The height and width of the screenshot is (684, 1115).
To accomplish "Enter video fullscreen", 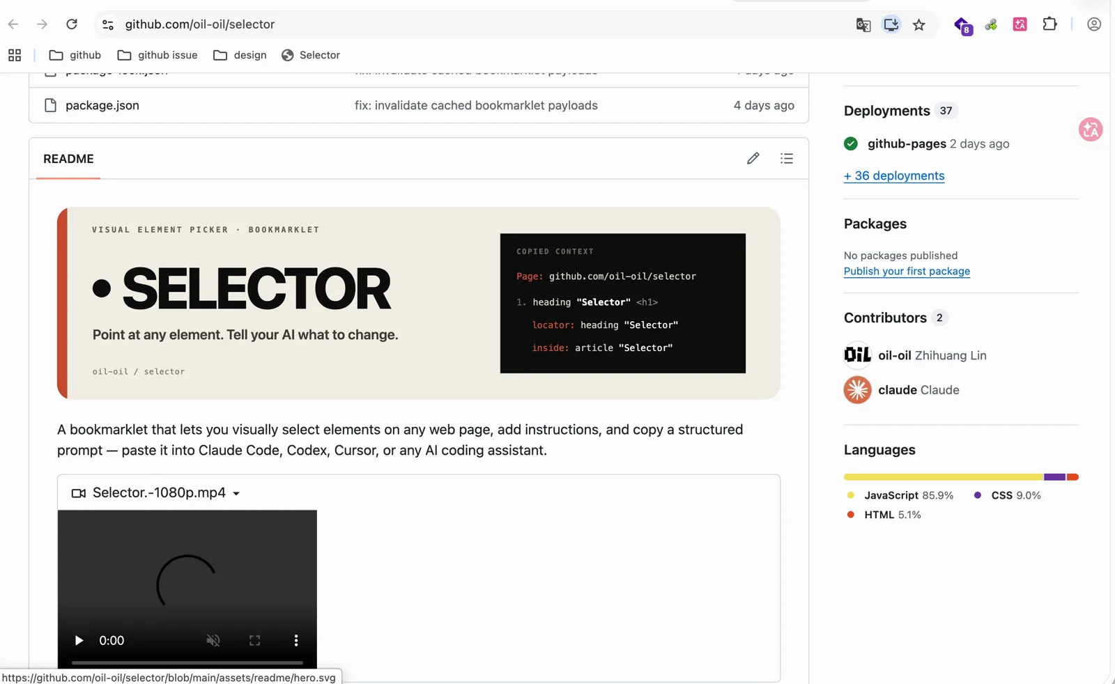I will coord(255,640).
